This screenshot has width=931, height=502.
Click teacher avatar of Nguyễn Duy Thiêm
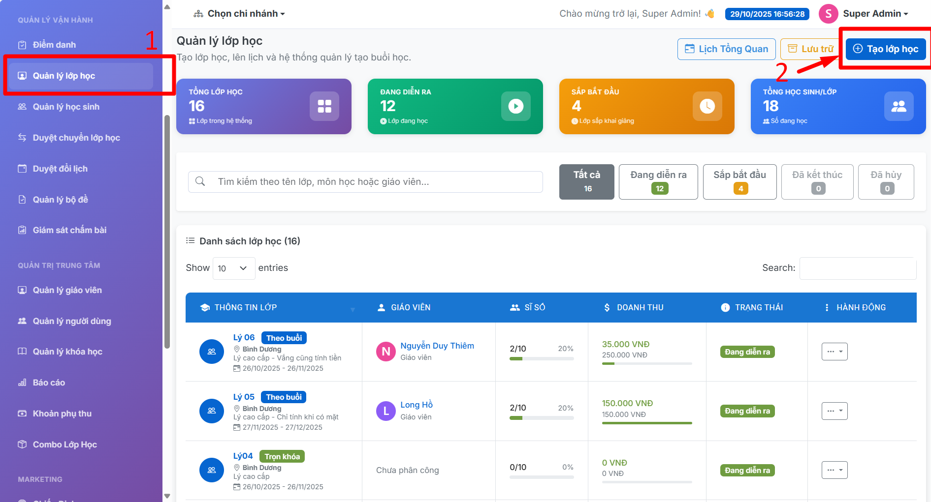tap(386, 352)
